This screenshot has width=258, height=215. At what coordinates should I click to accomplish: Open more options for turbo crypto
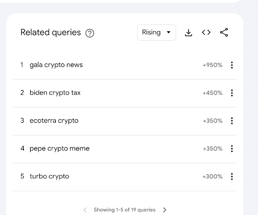click(232, 176)
